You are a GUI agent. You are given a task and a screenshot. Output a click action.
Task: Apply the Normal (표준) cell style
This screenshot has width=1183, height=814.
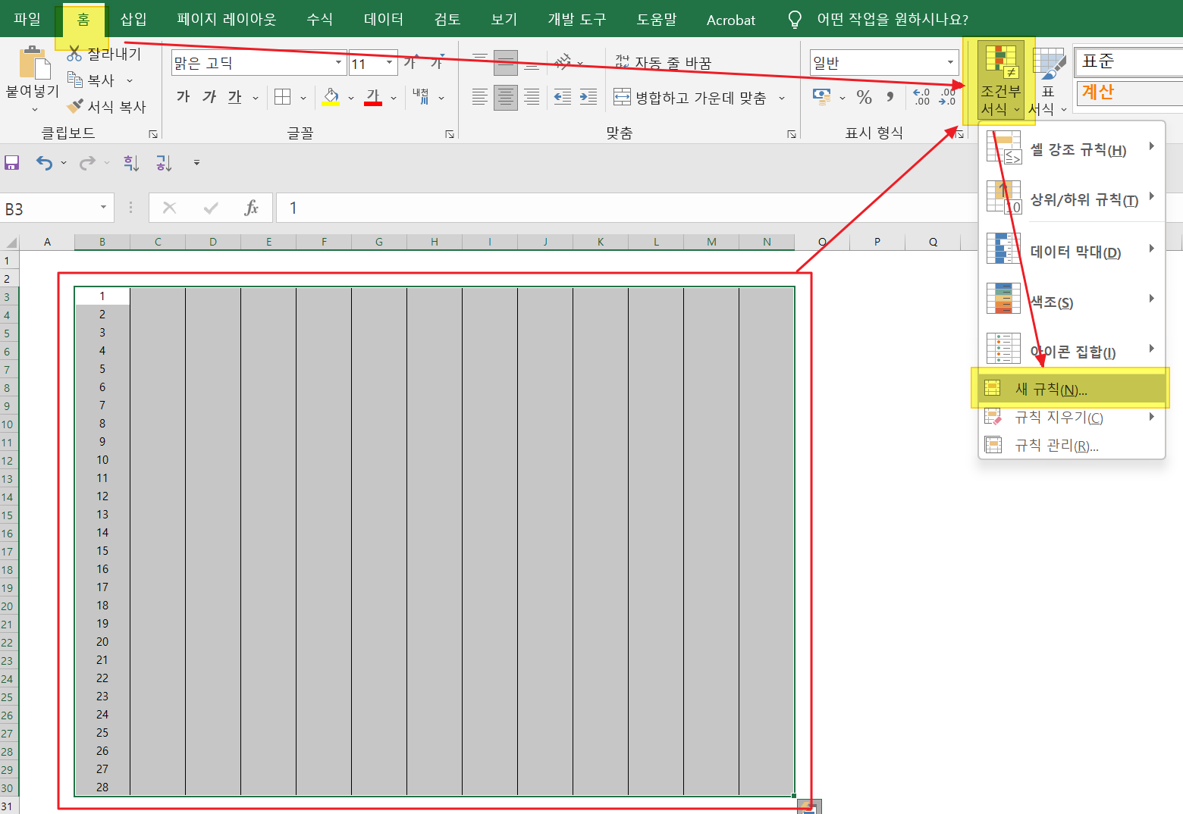tap(1128, 61)
